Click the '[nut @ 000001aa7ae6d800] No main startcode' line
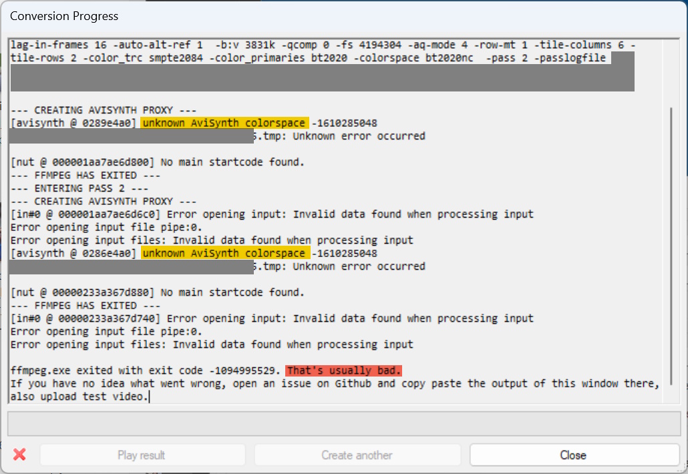This screenshot has width=688, height=474. tap(157, 163)
